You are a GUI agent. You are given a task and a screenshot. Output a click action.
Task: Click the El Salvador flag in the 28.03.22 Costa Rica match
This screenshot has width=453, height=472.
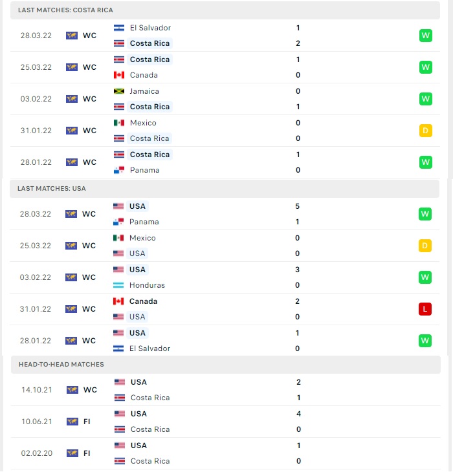click(119, 28)
